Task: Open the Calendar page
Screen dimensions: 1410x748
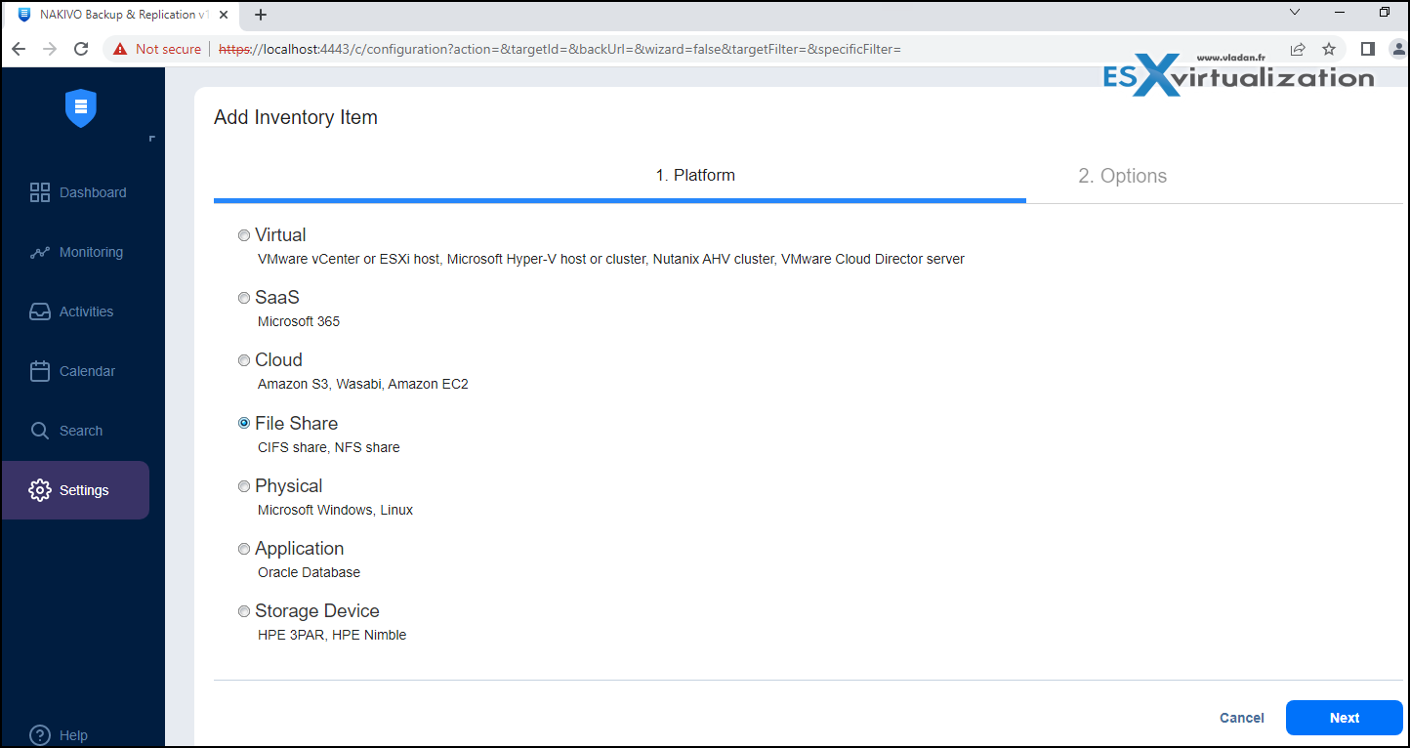Action: coord(72,371)
